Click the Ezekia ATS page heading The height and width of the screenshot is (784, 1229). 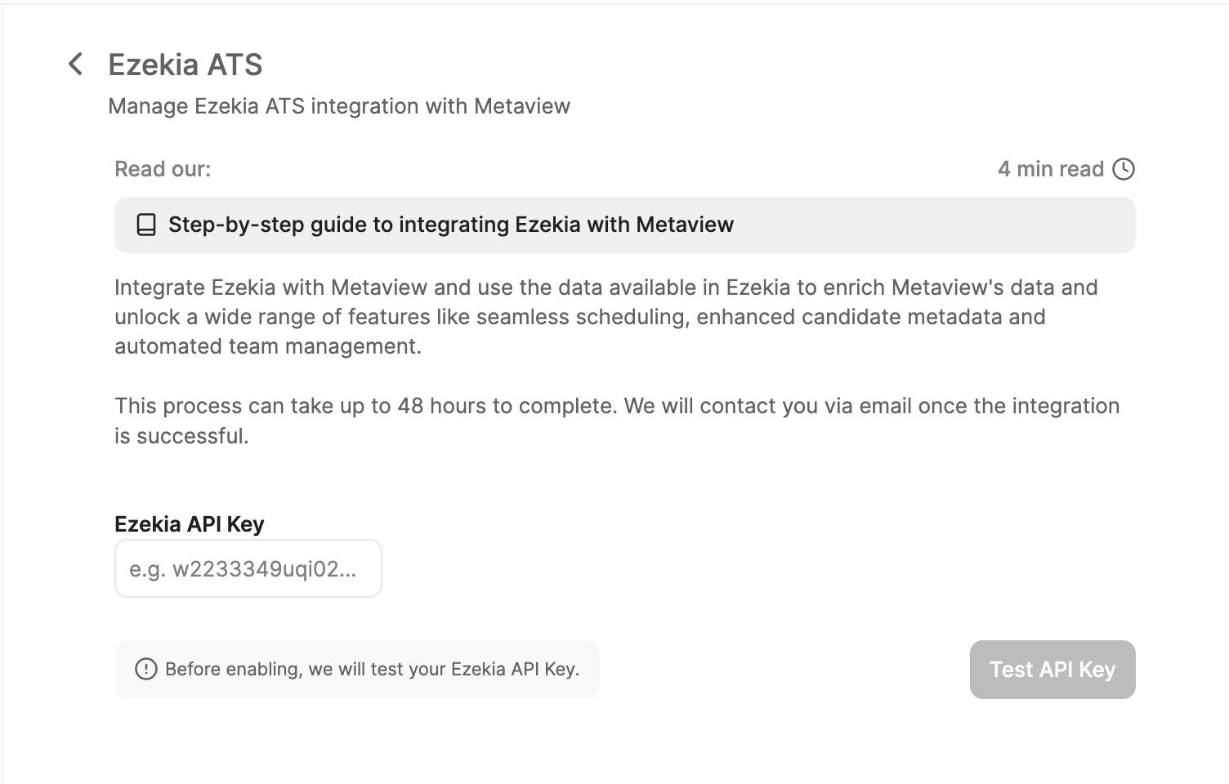coord(185,65)
